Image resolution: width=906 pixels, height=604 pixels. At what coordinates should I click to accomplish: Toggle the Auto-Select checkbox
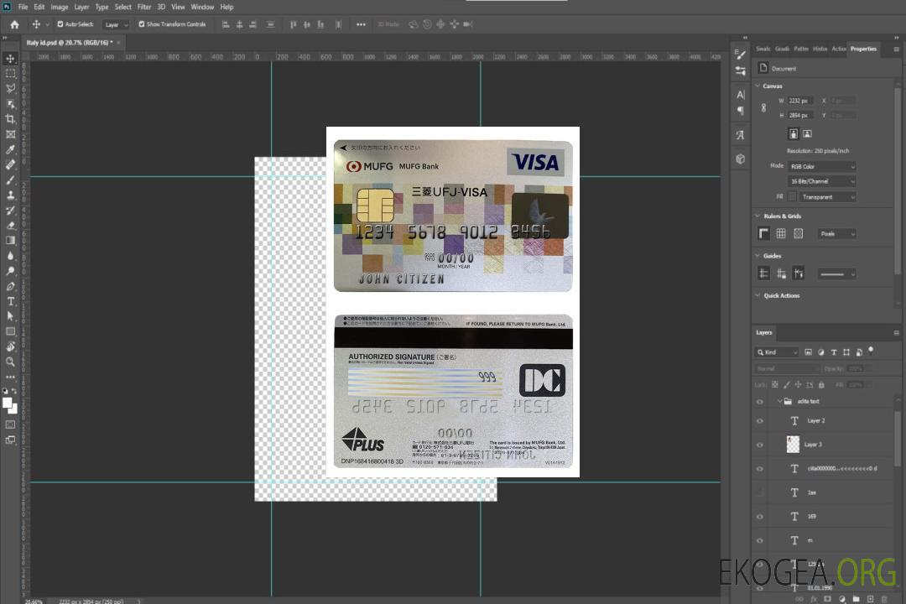[x=60, y=24]
